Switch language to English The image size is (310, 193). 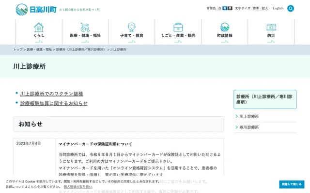[x=278, y=8]
